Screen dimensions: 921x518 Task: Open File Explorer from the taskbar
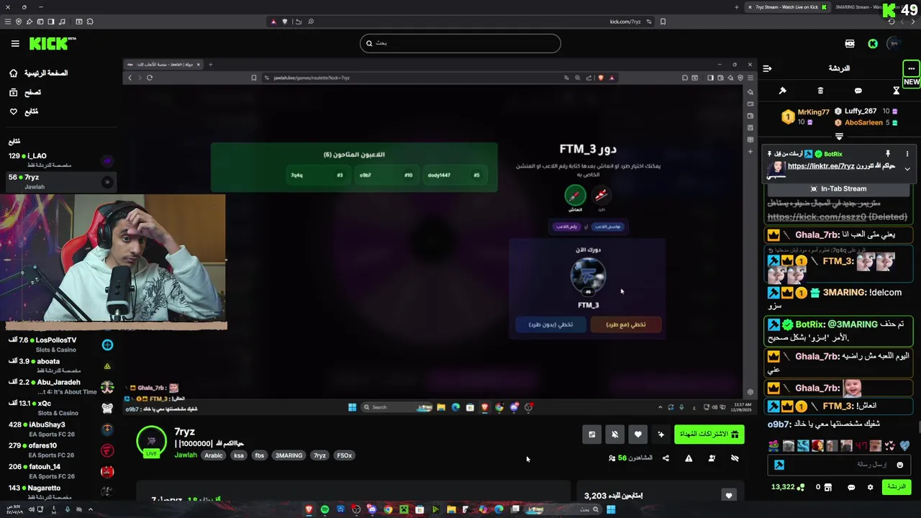point(451,509)
